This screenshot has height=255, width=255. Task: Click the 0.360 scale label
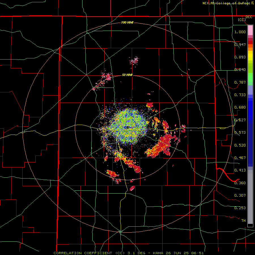point(240,183)
